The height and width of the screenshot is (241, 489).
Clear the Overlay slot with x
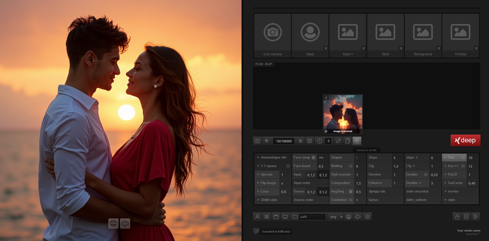pyautogui.click(x=476, y=48)
